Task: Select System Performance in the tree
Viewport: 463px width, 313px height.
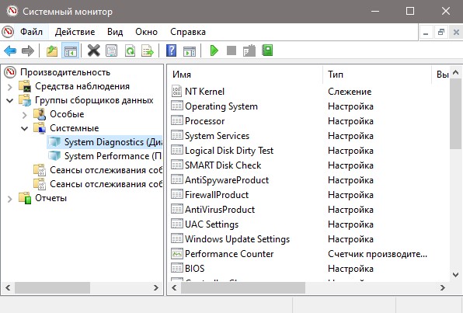Action: point(113,156)
